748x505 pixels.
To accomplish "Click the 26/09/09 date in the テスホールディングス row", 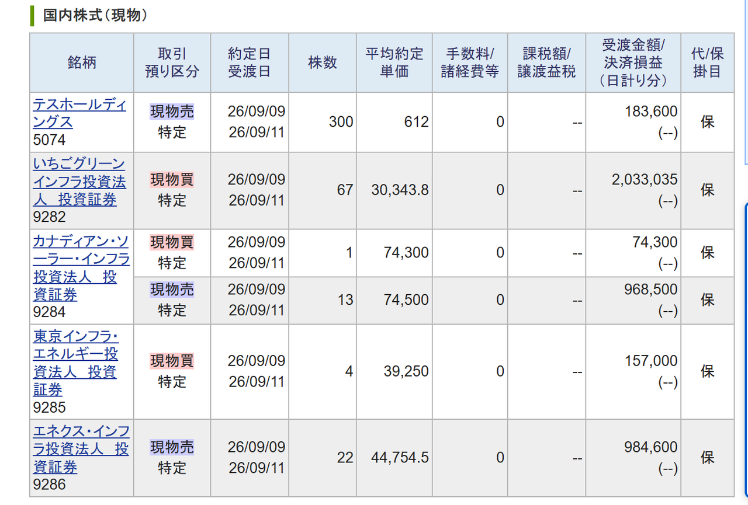I will (x=257, y=112).
